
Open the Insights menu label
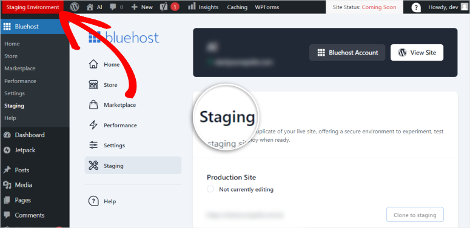click(x=209, y=7)
